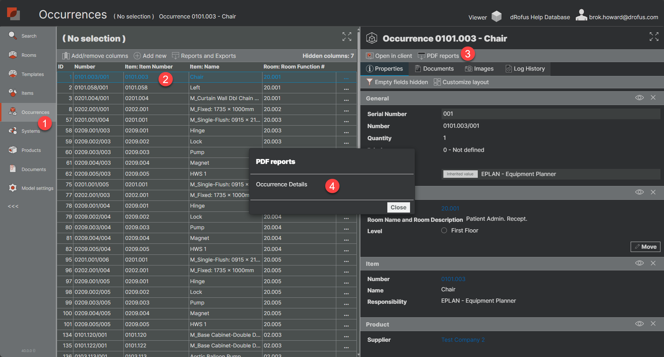The width and height of the screenshot is (664, 357).
Task: Open Reports and Exports menu
Action: (204, 56)
